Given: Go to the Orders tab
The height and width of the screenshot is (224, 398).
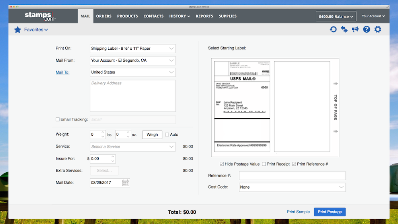Looking at the screenshot, I should coord(104,16).
